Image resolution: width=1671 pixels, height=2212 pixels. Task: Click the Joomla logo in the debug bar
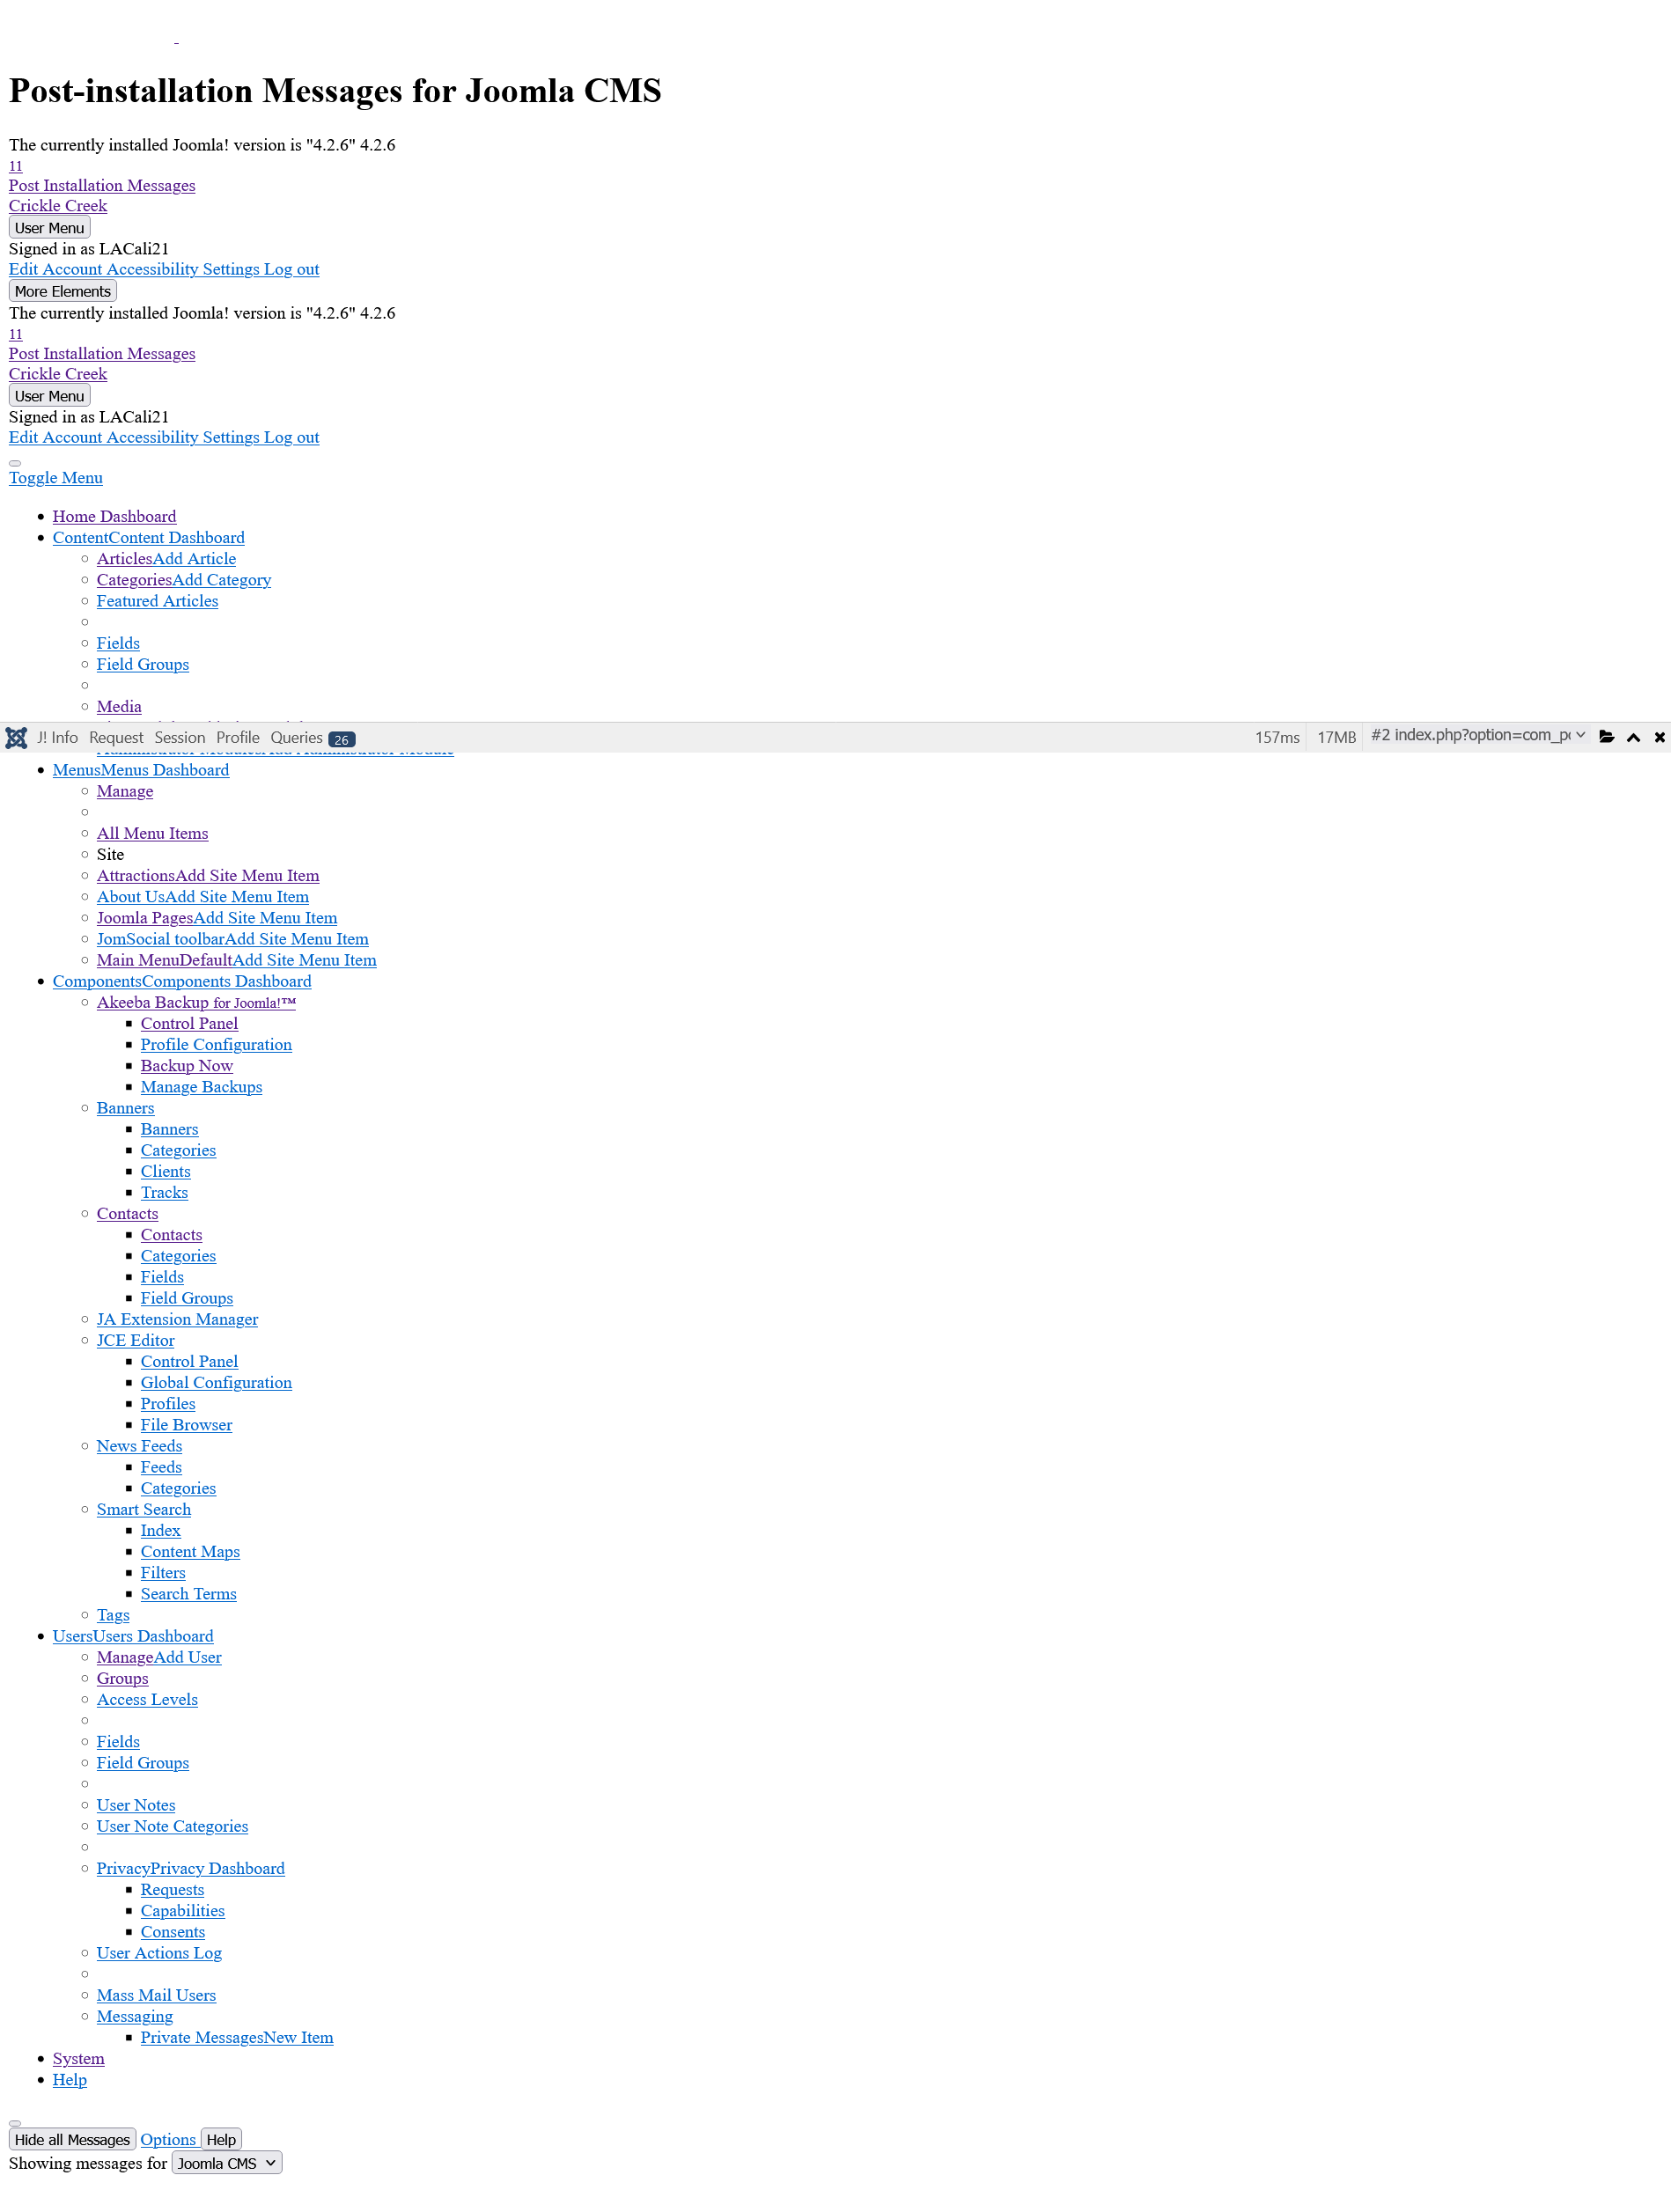(16, 738)
